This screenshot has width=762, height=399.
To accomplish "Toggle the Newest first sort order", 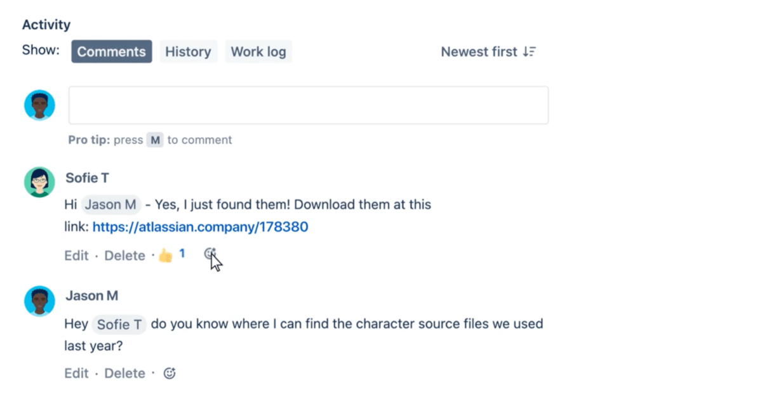I will (488, 52).
